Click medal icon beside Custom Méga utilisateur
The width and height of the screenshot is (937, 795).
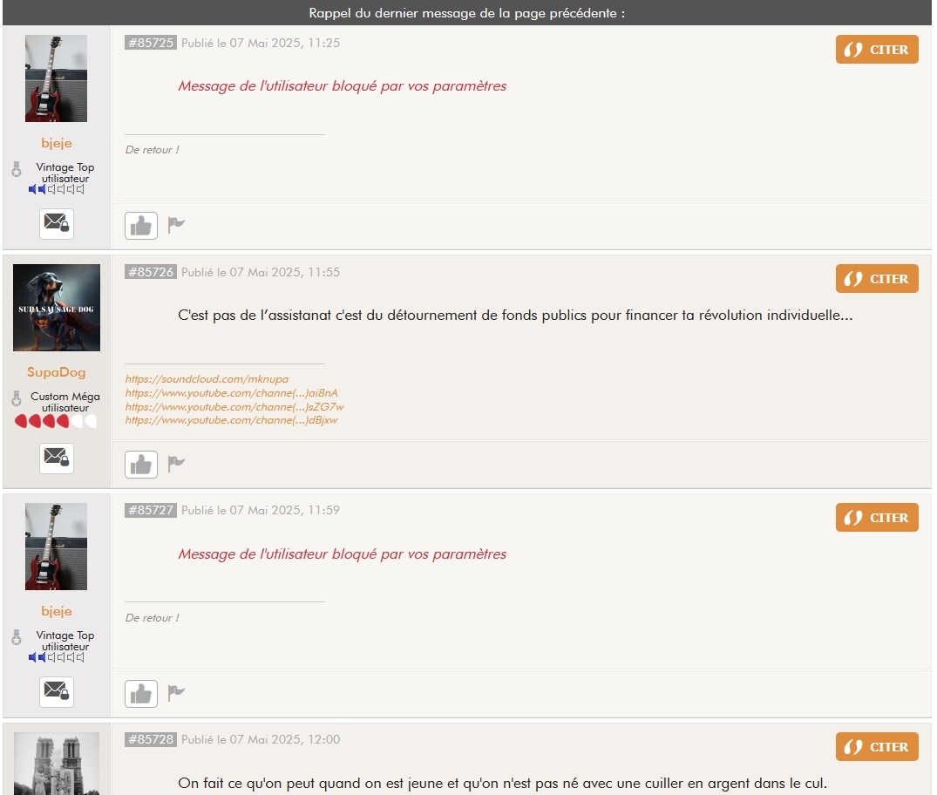(x=17, y=398)
